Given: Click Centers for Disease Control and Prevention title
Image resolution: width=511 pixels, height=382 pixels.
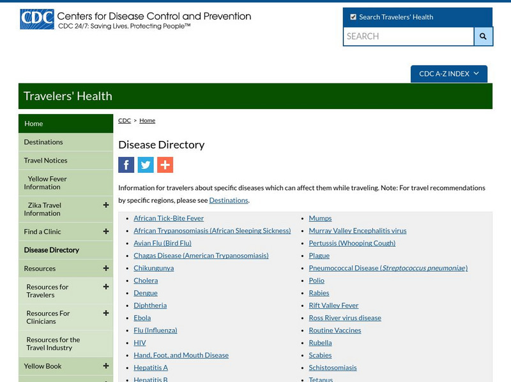Looking at the screenshot, I should click(154, 17).
